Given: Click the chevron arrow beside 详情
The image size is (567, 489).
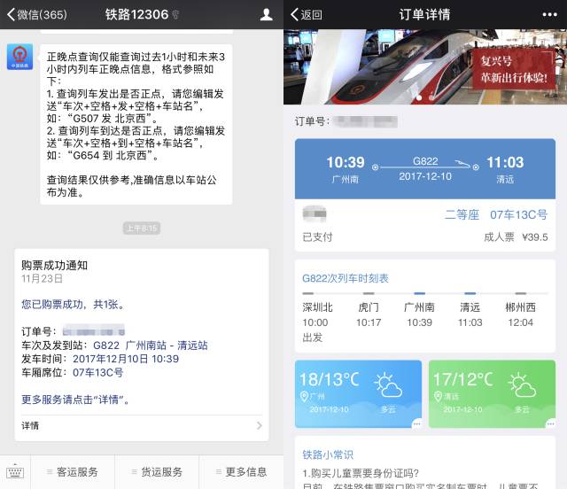Looking at the screenshot, I should [x=260, y=426].
